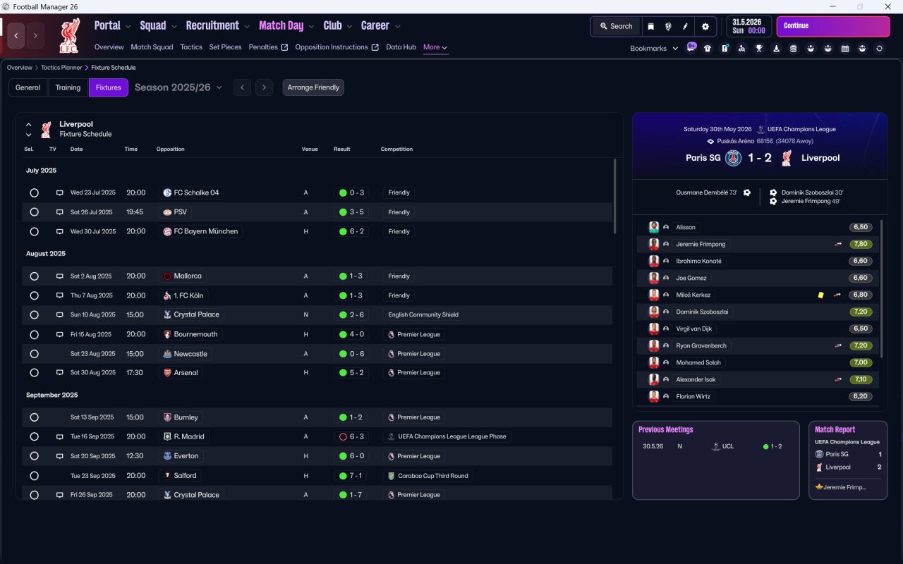The height and width of the screenshot is (564, 903).
Task: Select the FC Schalke 04 fixture radio button
Action: 34,192
